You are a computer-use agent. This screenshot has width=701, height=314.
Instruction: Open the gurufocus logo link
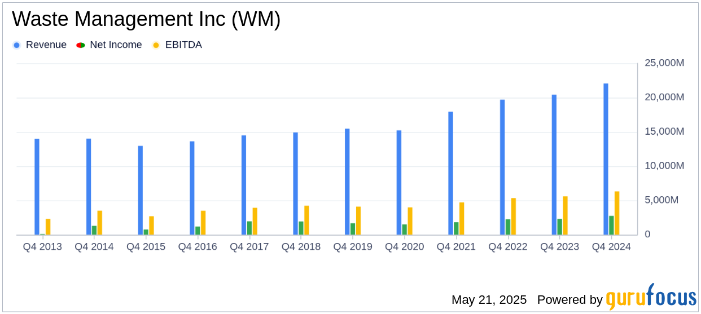[651, 297]
